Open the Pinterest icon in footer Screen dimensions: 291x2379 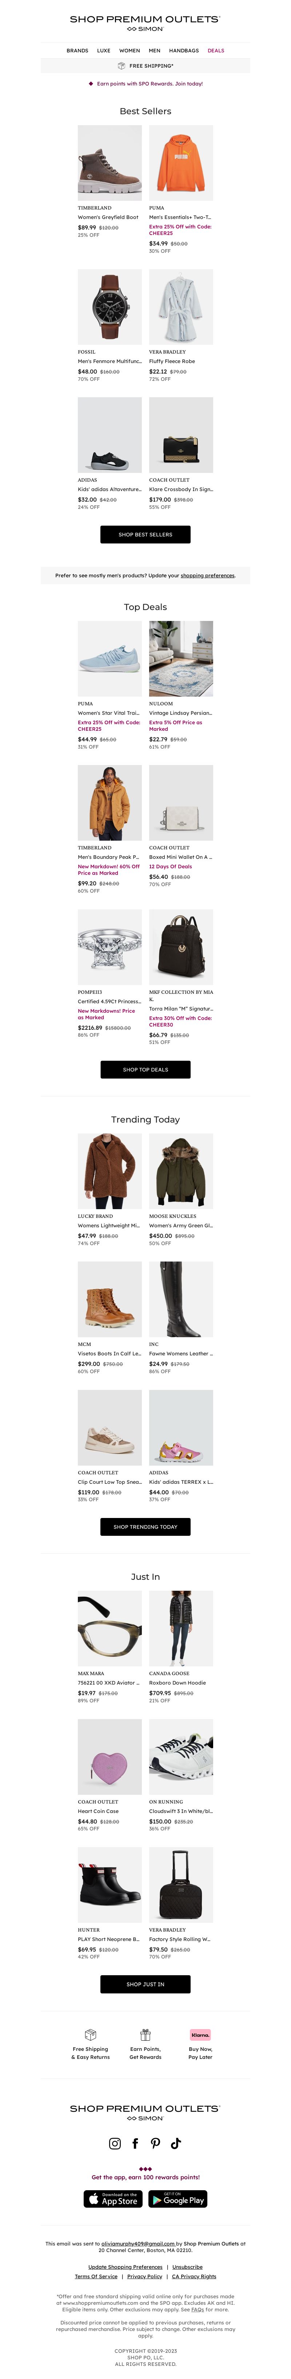(155, 2144)
